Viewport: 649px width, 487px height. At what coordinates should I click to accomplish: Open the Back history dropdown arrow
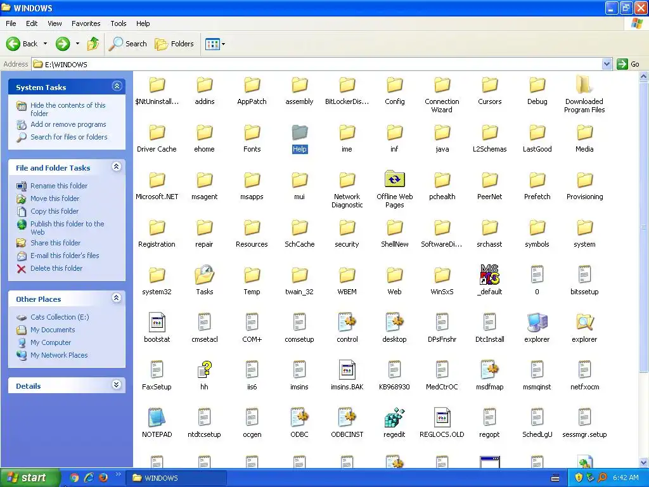point(45,44)
